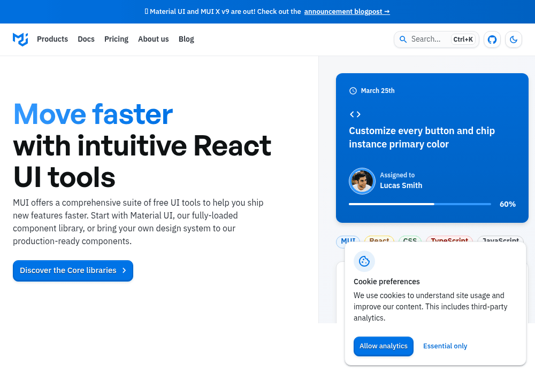Click Lucas Smith's avatar photo

(x=362, y=181)
